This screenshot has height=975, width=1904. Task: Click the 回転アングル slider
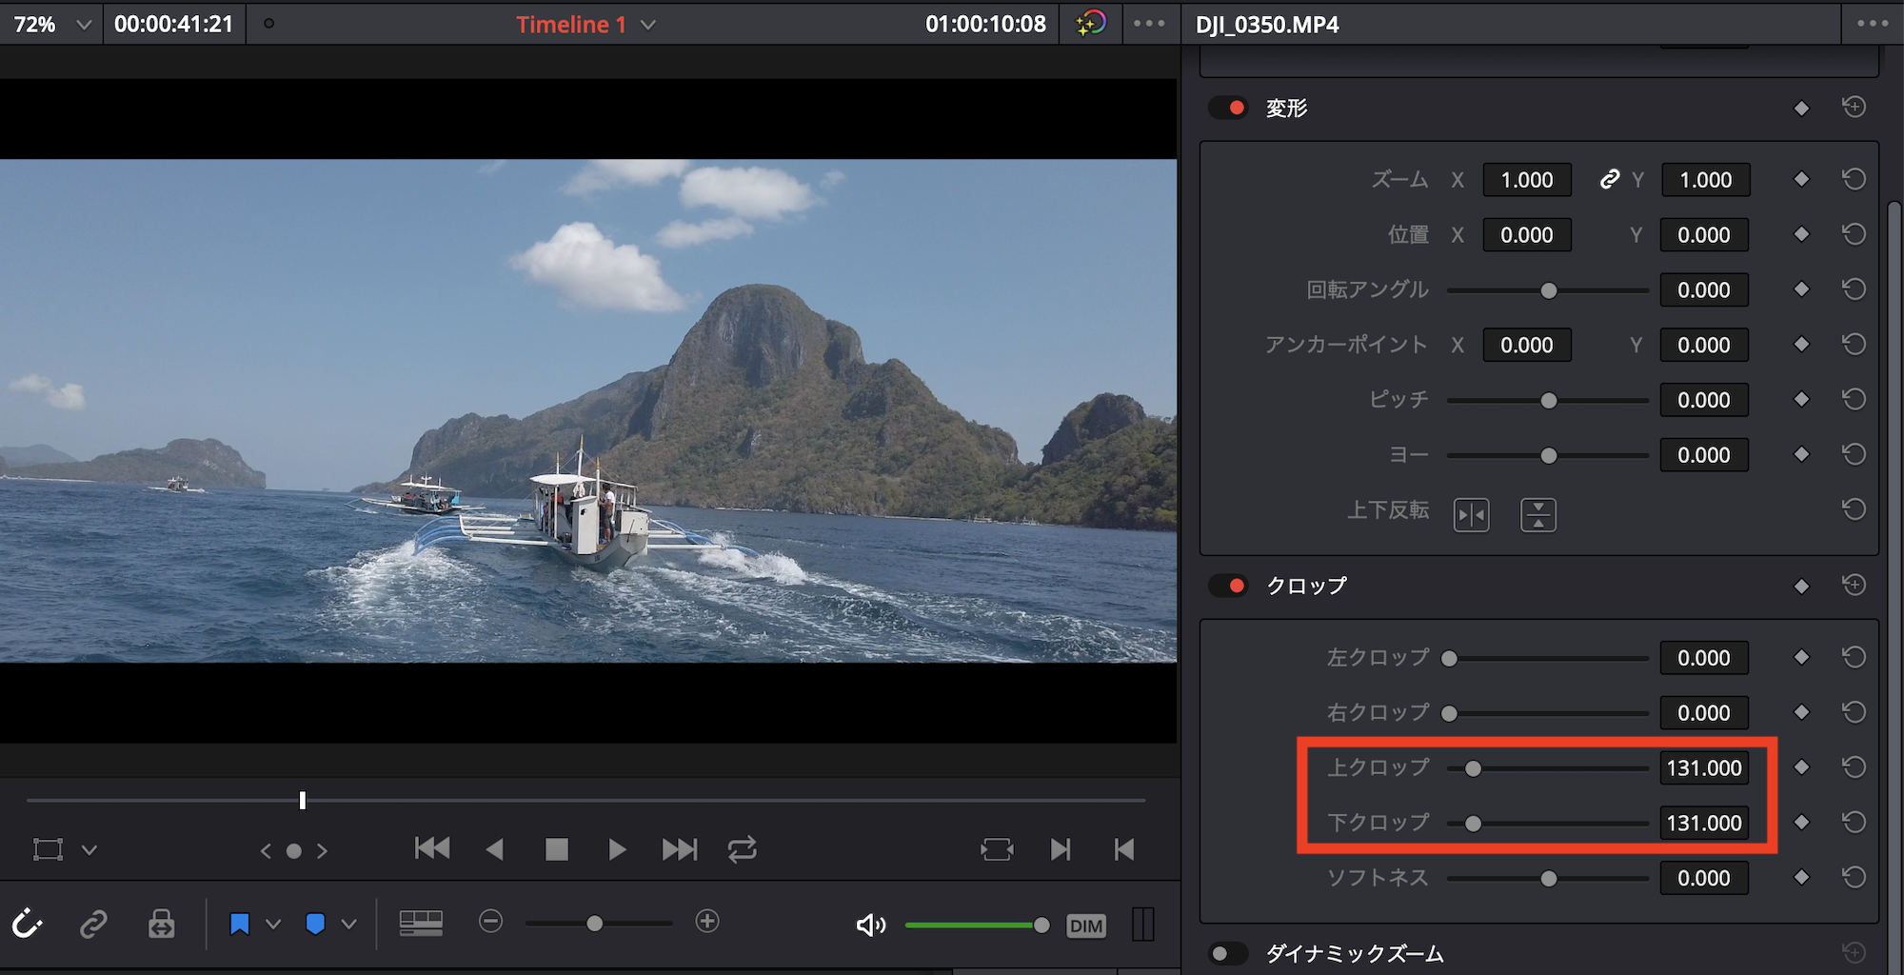click(x=1548, y=290)
